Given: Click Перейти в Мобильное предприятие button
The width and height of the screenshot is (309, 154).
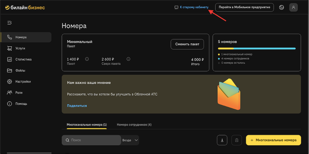Looking at the screenshot, I should [x=245, y=7].
